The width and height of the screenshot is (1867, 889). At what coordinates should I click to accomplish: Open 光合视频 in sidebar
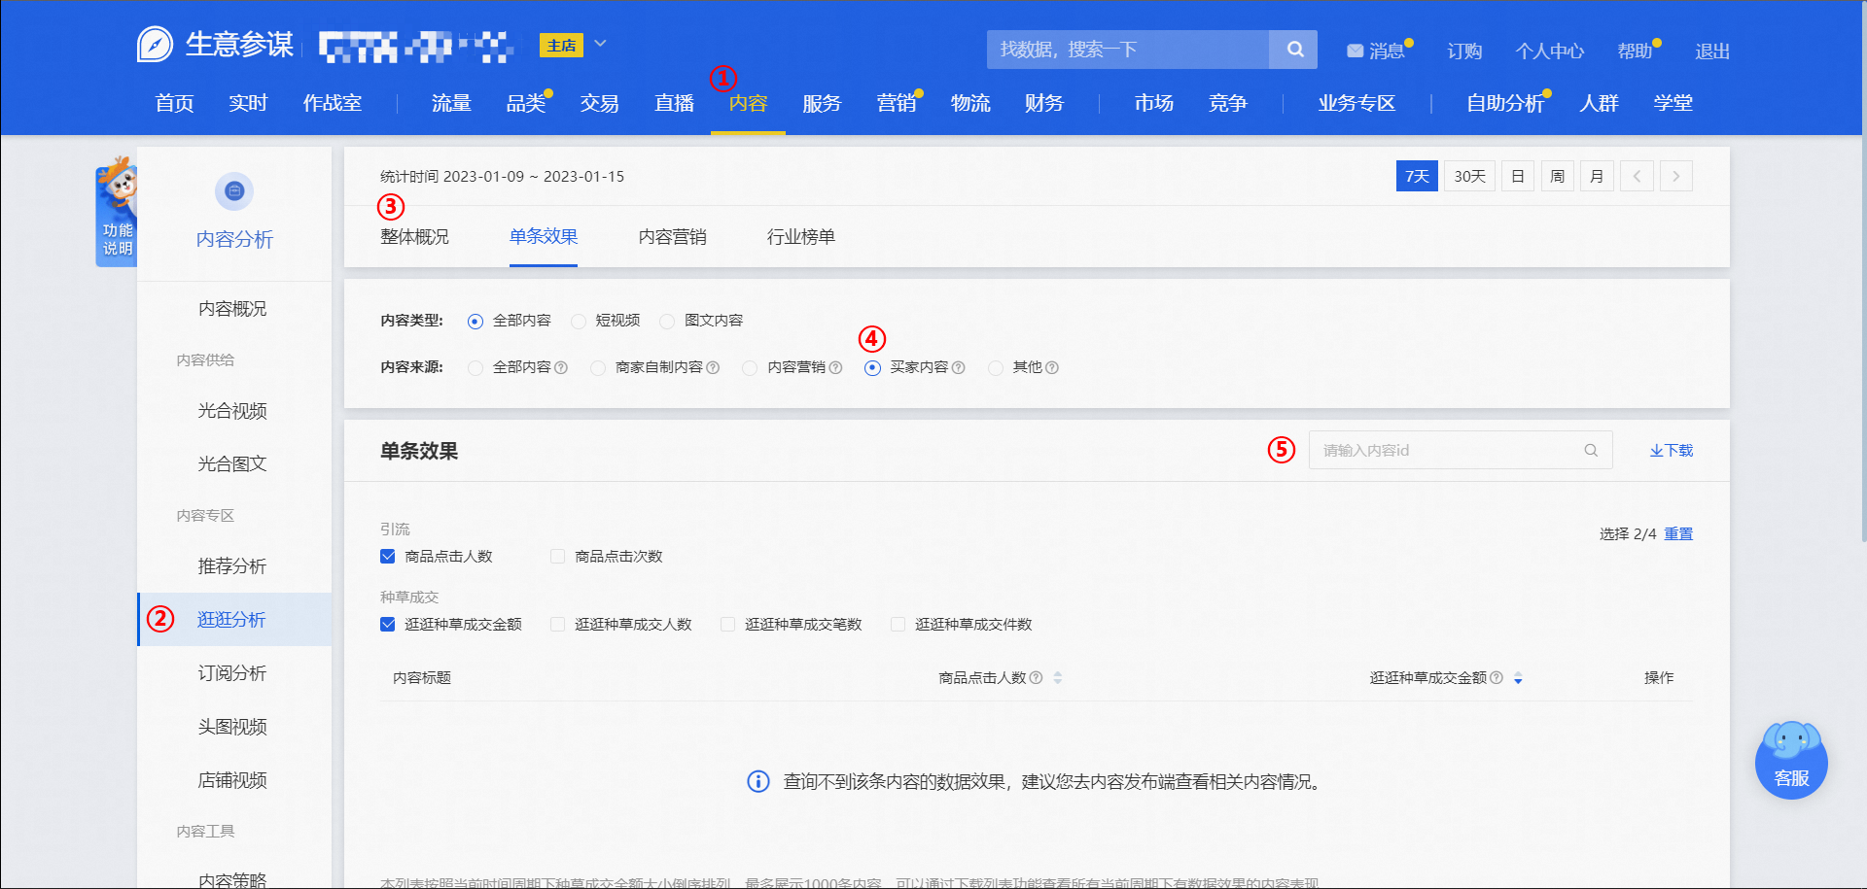232,410
